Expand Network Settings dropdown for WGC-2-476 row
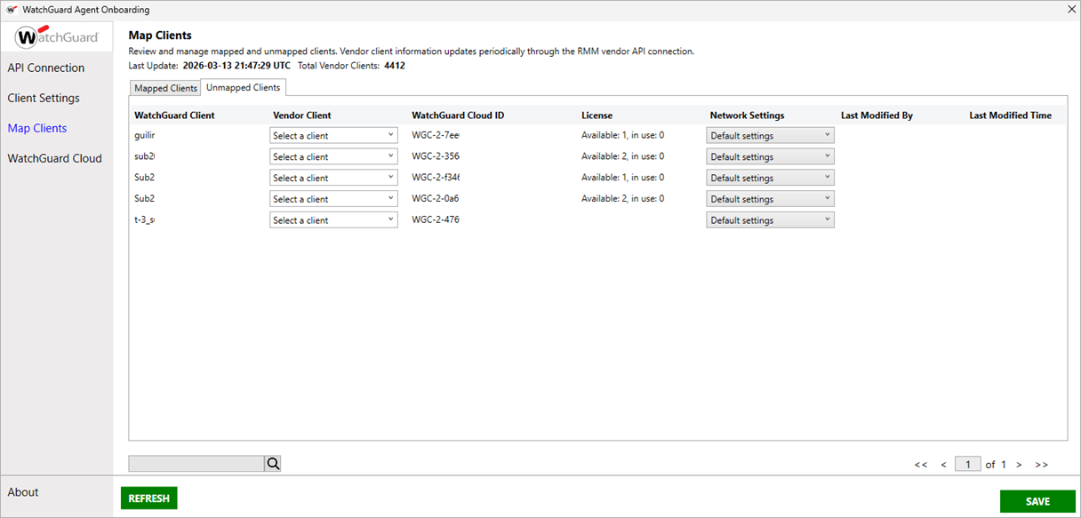This screenshot has width=1081, height=518. click(770, 220)
